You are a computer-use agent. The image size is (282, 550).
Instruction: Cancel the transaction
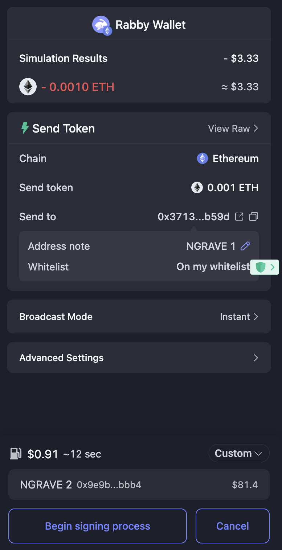click(x=232, y=526)
